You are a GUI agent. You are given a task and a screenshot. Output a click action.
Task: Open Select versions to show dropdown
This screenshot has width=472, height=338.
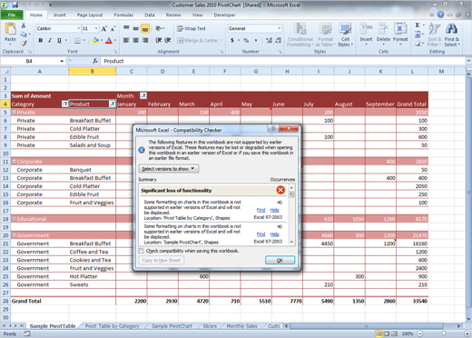pyautogui.click(x=169, y=169)
